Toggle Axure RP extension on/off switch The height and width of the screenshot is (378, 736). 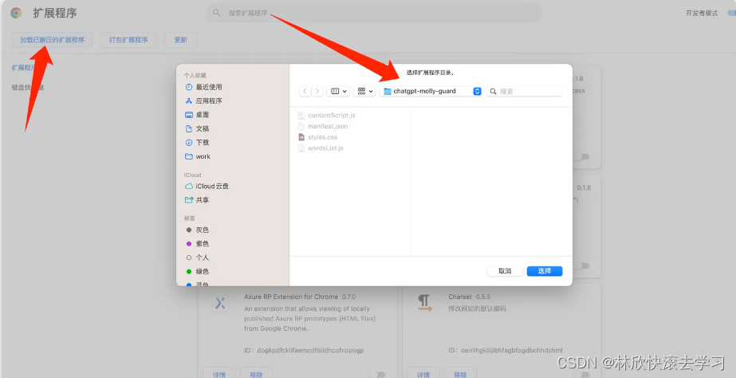(378, 374)
